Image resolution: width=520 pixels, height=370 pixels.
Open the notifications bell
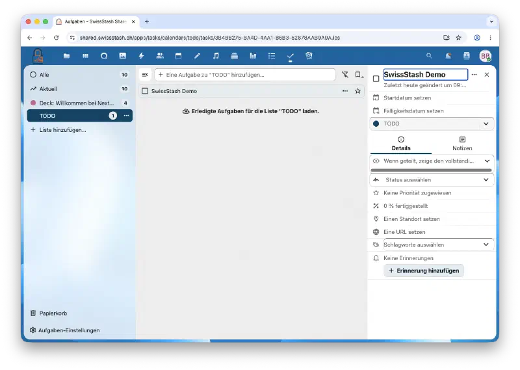(x=448, y=56)
